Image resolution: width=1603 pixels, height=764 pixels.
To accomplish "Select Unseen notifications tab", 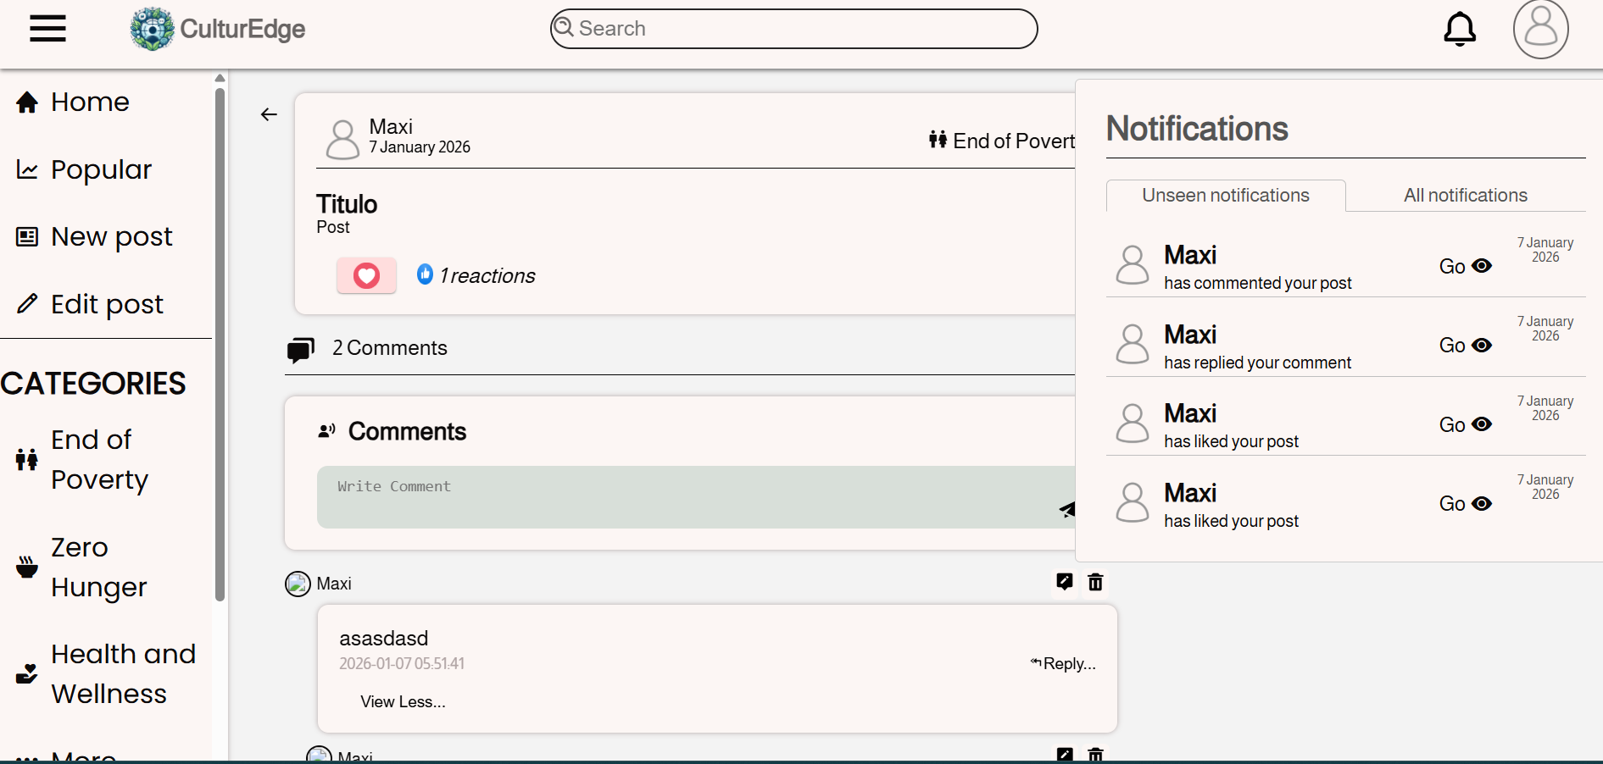I will tap(1225, 196).
